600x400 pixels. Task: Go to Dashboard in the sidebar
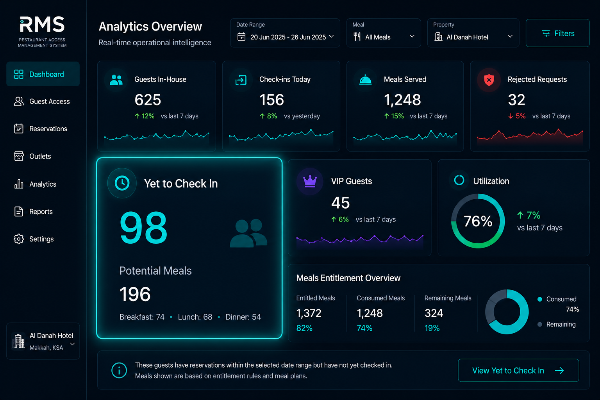click(43, 74)
